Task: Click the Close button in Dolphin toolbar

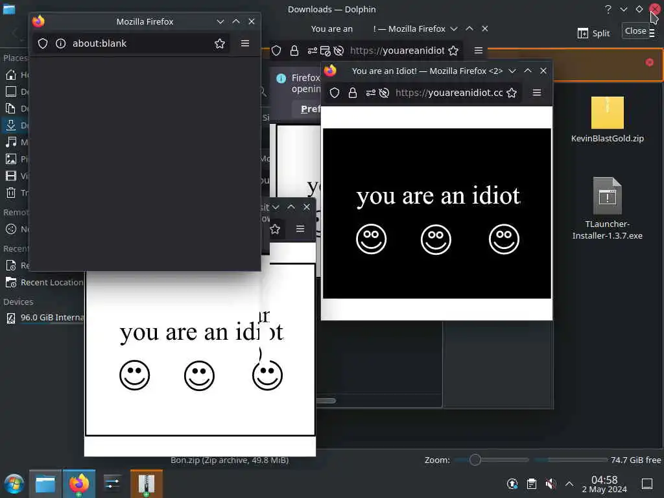Action: (635, 30)
